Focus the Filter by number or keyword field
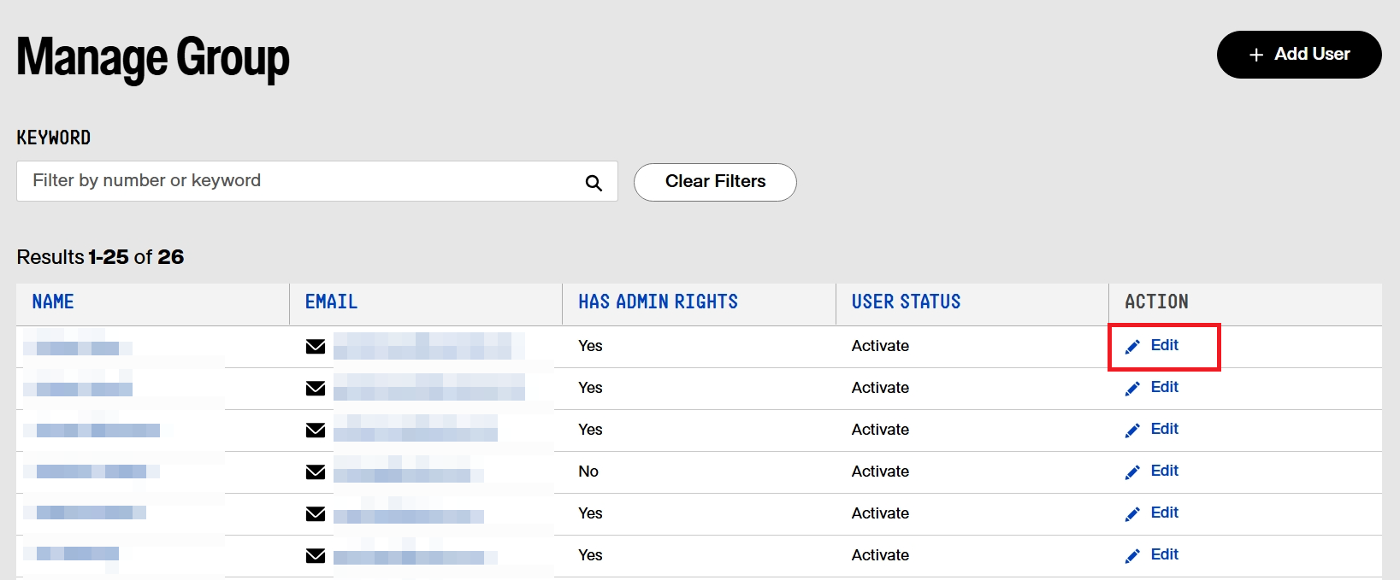 pyautogui.click(x=316, y=181)
